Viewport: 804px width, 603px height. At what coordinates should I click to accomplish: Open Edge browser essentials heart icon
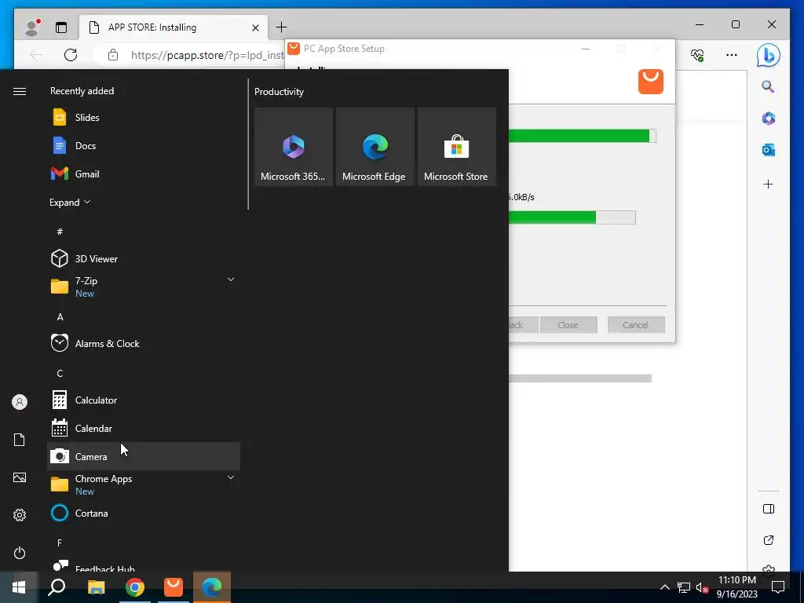pos(697,55)
